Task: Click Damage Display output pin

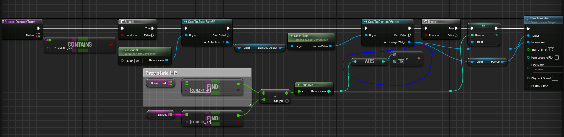Action: point(280,48)
